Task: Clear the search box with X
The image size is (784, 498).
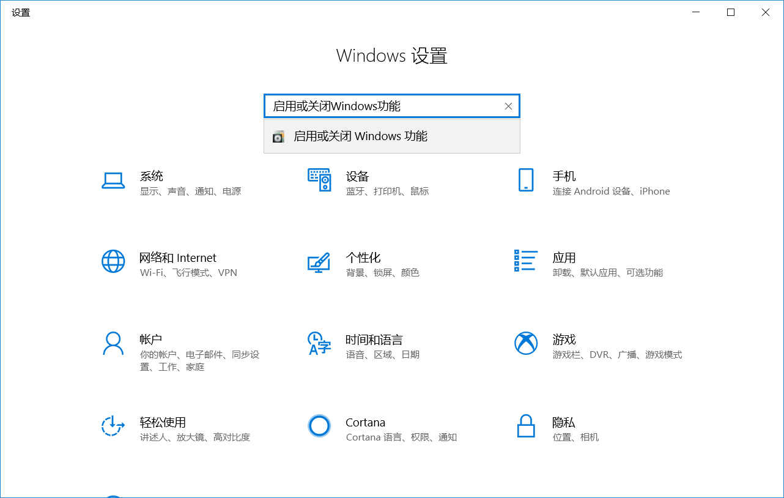Action: click(x=508, y=106)
